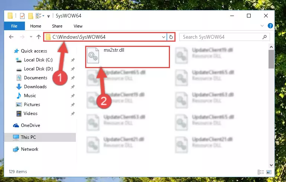Viewport: 286px width, 182px height.
Task: Click the folder icon at title bar left
Action: (x=10, y=16)
